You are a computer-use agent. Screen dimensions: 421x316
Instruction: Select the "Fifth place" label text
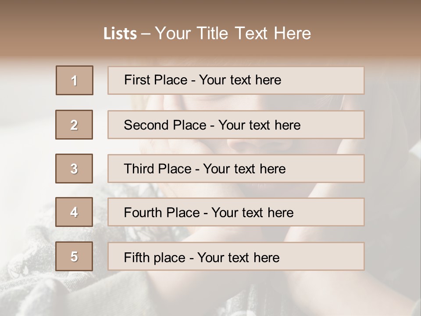tap(155, 257)
